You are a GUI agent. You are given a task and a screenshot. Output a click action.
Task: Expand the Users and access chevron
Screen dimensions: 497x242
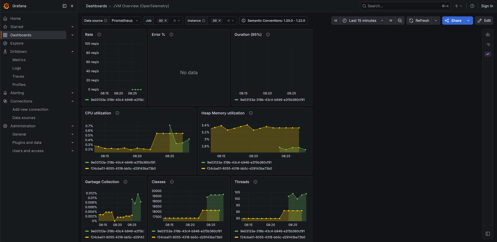tap(73, 151)
